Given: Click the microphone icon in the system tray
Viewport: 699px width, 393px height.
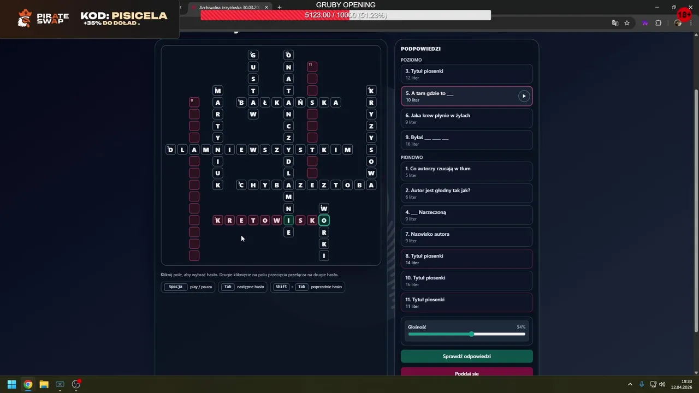Looking at the screenshot, I should pyautogui.click(x=642, y=384).
